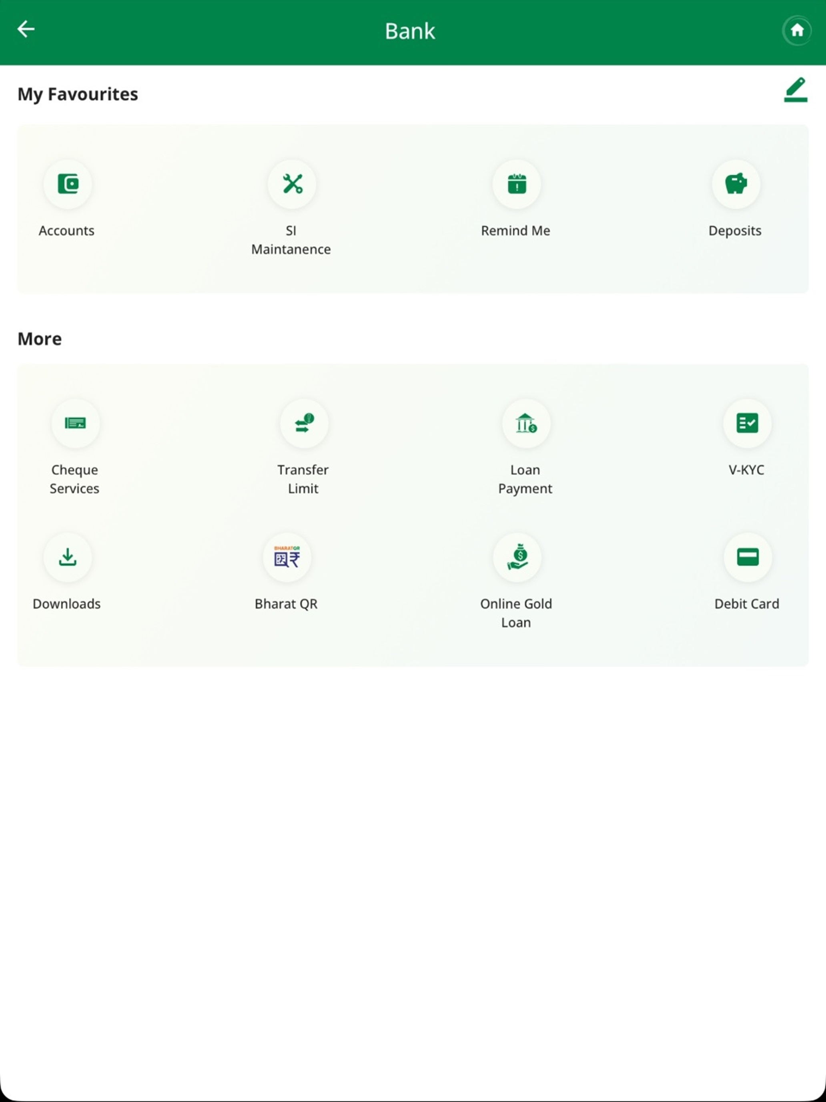Image resolution: width=826 pixels, height=1102 pixels.
Task: Open the Transfer Limit icon
Action: (x=304, y=423)
